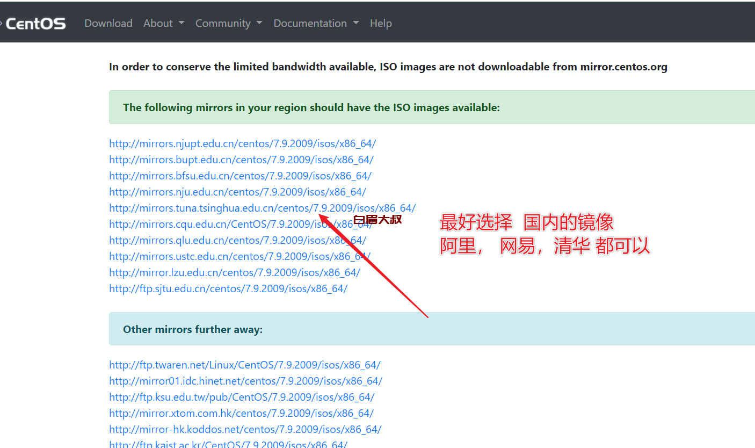Open the ftp.sjtu.edu.cn mirror link

click(228, 288)
